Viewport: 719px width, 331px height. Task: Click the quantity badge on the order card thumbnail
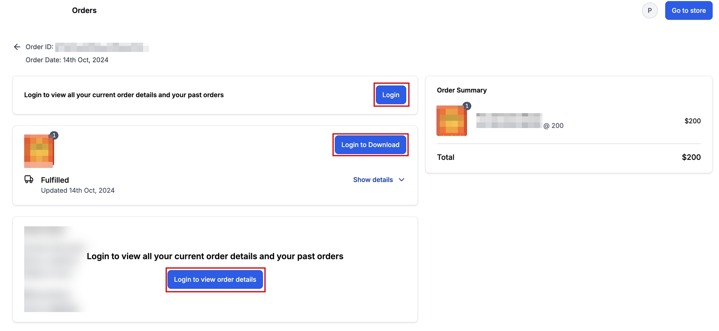[54, 135]
